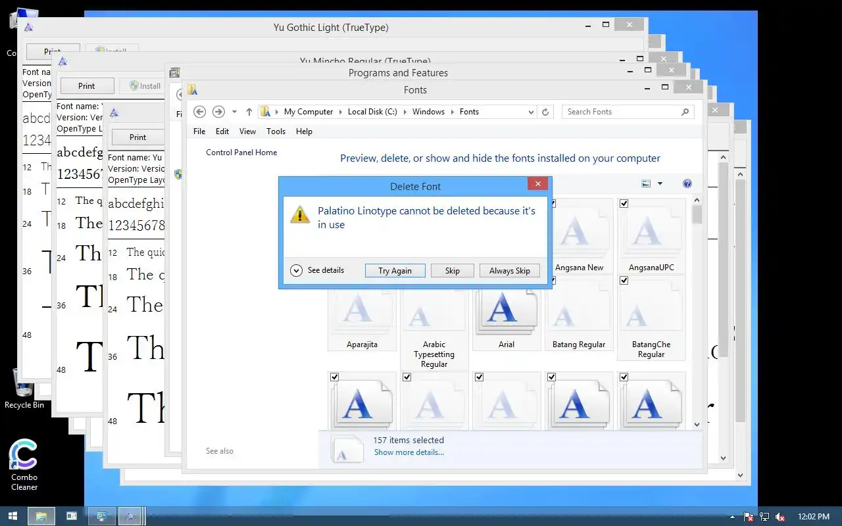Click the search magnifier icon

685,112
